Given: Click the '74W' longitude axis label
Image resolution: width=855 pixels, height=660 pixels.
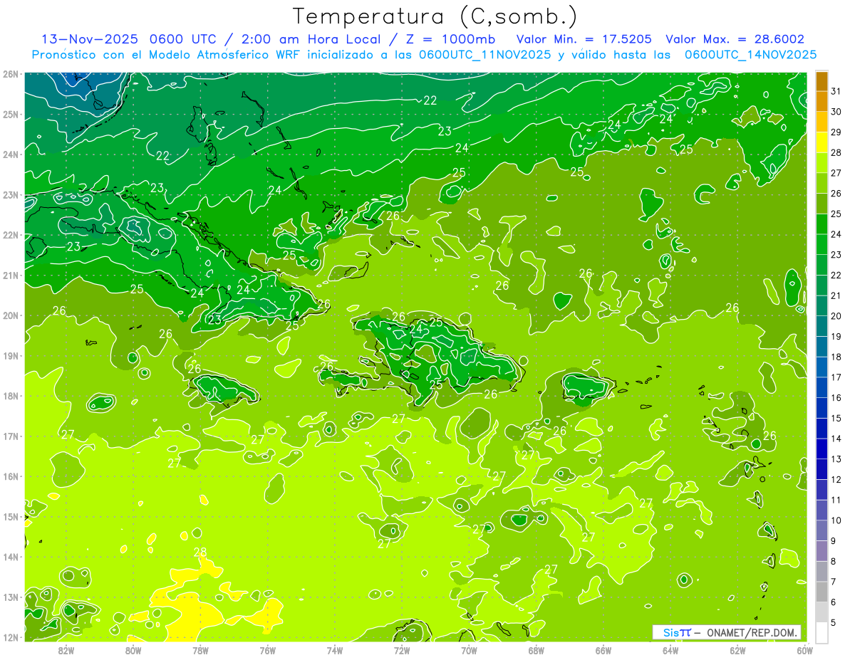Looking at the screenshot, I should [335, 650].
